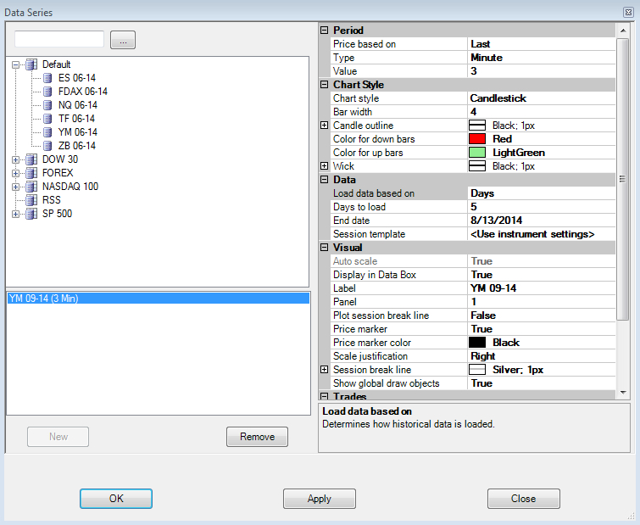Collapse the Visual property section

324,248
